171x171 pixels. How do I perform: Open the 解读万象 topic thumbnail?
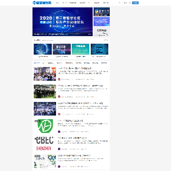coord(62,49)
